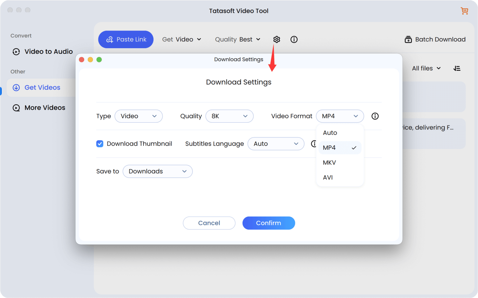Choose Auto in the Video Format list
This screenshot has width=478, height=298.
click(x=330, y=132)
